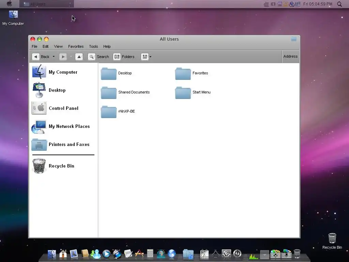
Task: Open the calculator icon in dock
Action: pyautogui.click(x=150, y=254)
